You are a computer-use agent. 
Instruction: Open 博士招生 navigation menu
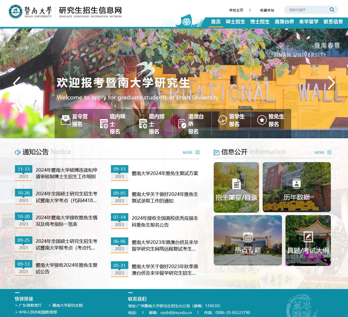260,22
